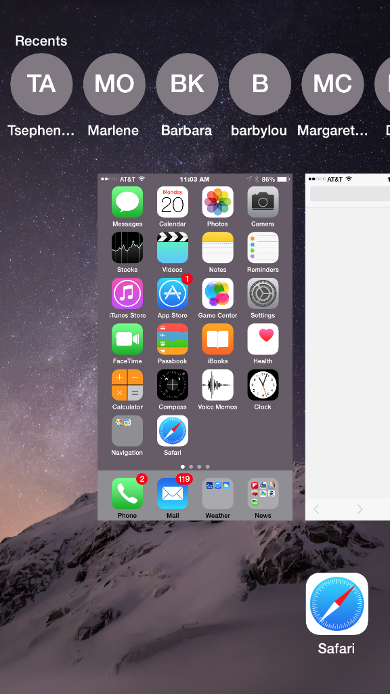Open Mail with 119 unread badge
The image size is (390, 694).
click(x=173, y=493)
